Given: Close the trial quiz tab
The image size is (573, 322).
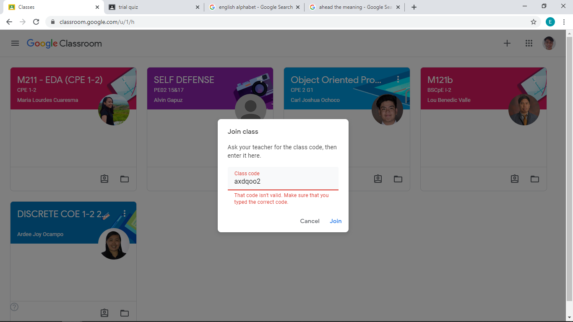Looking at the screenshot, I should [198, 7].
